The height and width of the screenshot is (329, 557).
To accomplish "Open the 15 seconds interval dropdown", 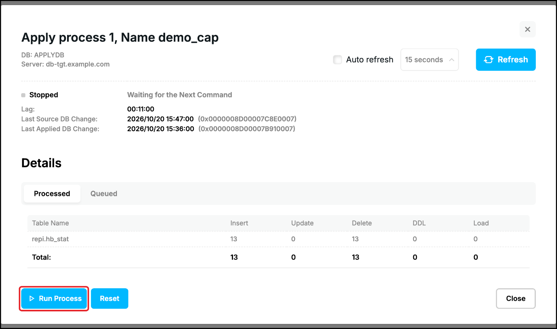I will (430, 60).
